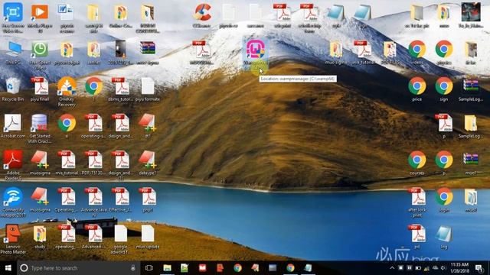Open the Adobe Reader 9 shortcut

13,160
